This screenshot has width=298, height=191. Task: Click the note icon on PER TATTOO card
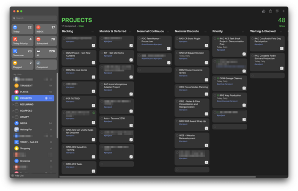click(94, 105)
